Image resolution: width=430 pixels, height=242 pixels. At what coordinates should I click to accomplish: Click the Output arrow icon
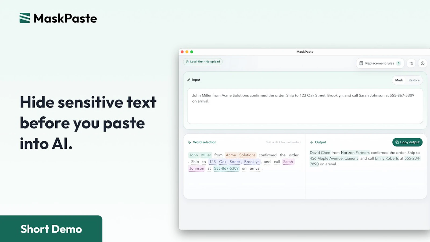tap(311, 142)
